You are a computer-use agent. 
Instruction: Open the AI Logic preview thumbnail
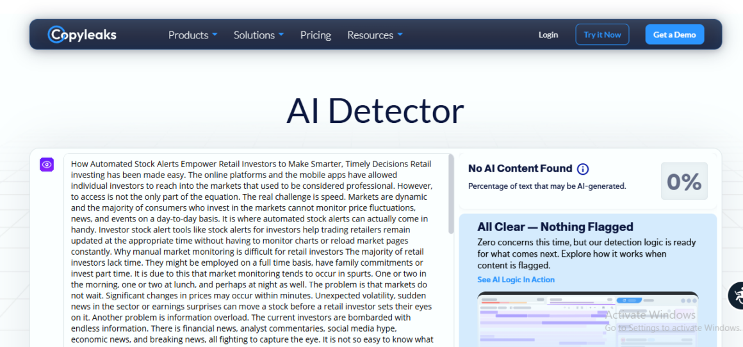tap(587, 319)
